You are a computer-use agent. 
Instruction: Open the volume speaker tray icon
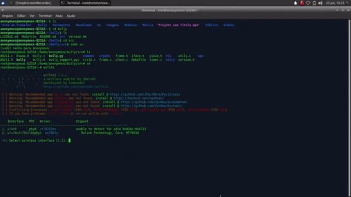point(320,3)
